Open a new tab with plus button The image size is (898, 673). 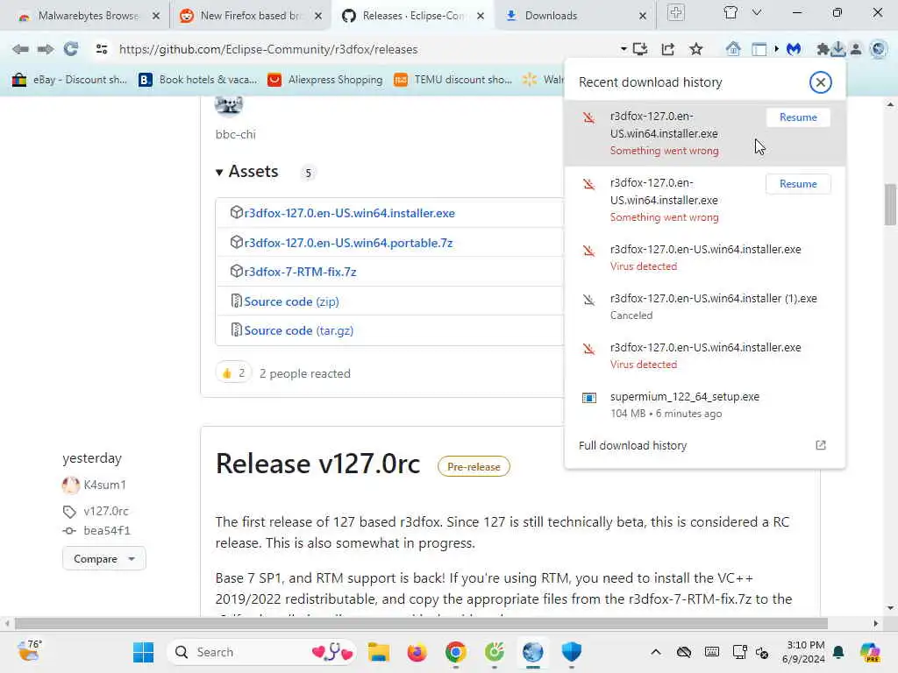point(676,12)
